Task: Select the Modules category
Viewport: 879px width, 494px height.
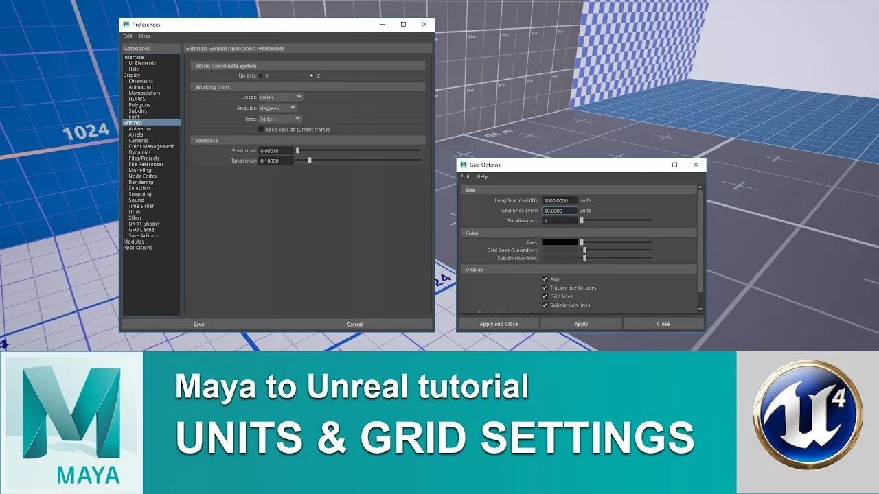Action: (133, 242)
